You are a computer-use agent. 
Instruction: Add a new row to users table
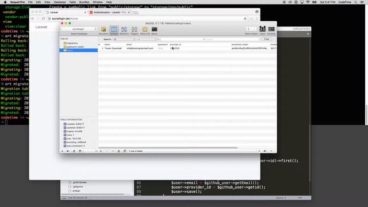tap(101, 151)
